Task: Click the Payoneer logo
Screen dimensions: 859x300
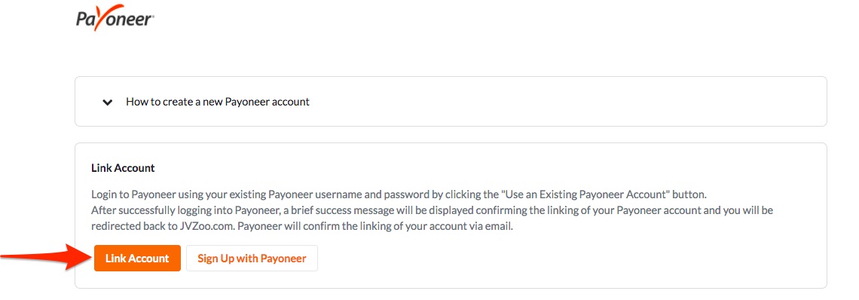Action: (x=115, y=19)
